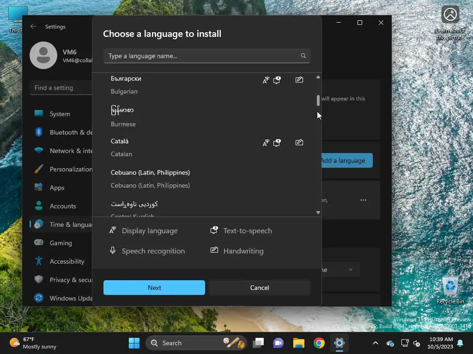Viewport: 473px width, 354px height.
Task: Click the OneDrive cloud tray icon
Action: tap(390, 343)
